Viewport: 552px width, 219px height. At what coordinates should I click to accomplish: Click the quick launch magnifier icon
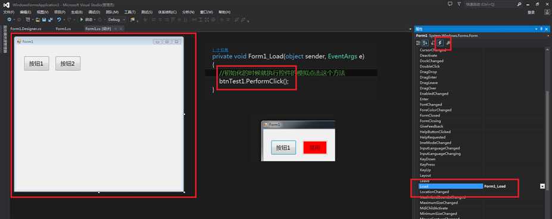click(519, 4)
